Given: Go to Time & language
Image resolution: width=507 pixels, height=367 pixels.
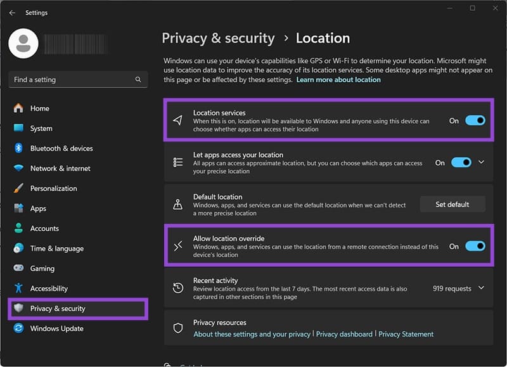Looking at the screenshot, I should 77,248.
